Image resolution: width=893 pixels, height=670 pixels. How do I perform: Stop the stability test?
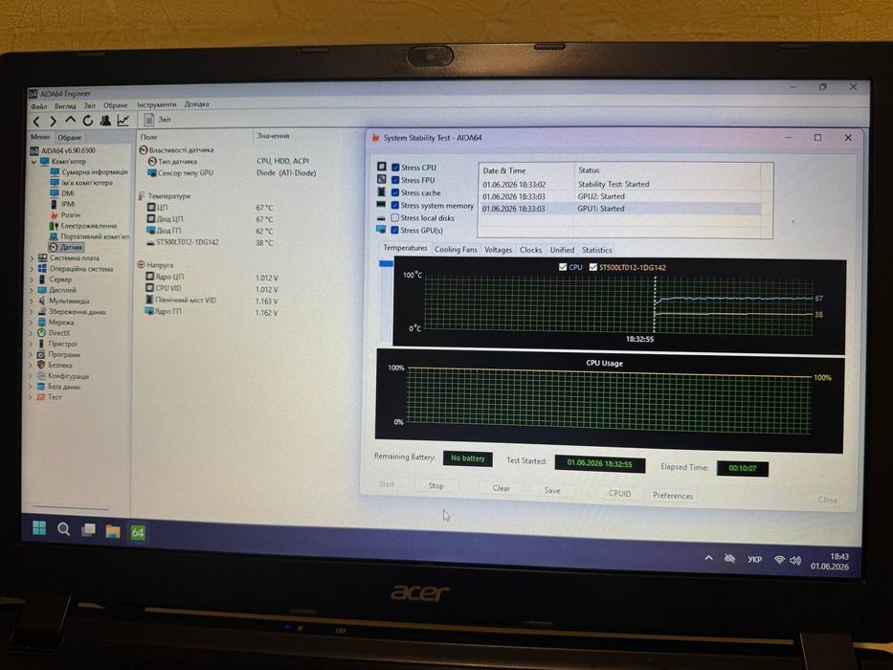(435, 485)
